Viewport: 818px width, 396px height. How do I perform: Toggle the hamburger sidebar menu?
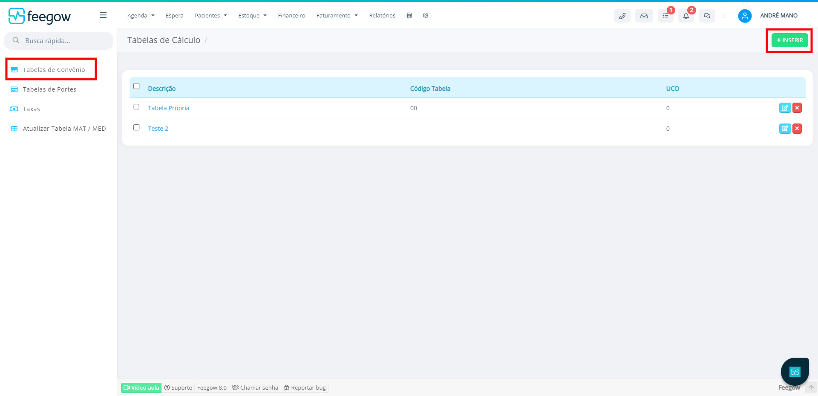[103, 15]
